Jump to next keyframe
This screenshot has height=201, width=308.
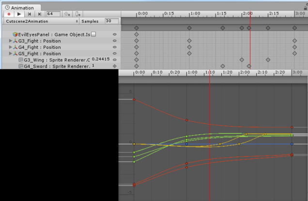(39, 14)
